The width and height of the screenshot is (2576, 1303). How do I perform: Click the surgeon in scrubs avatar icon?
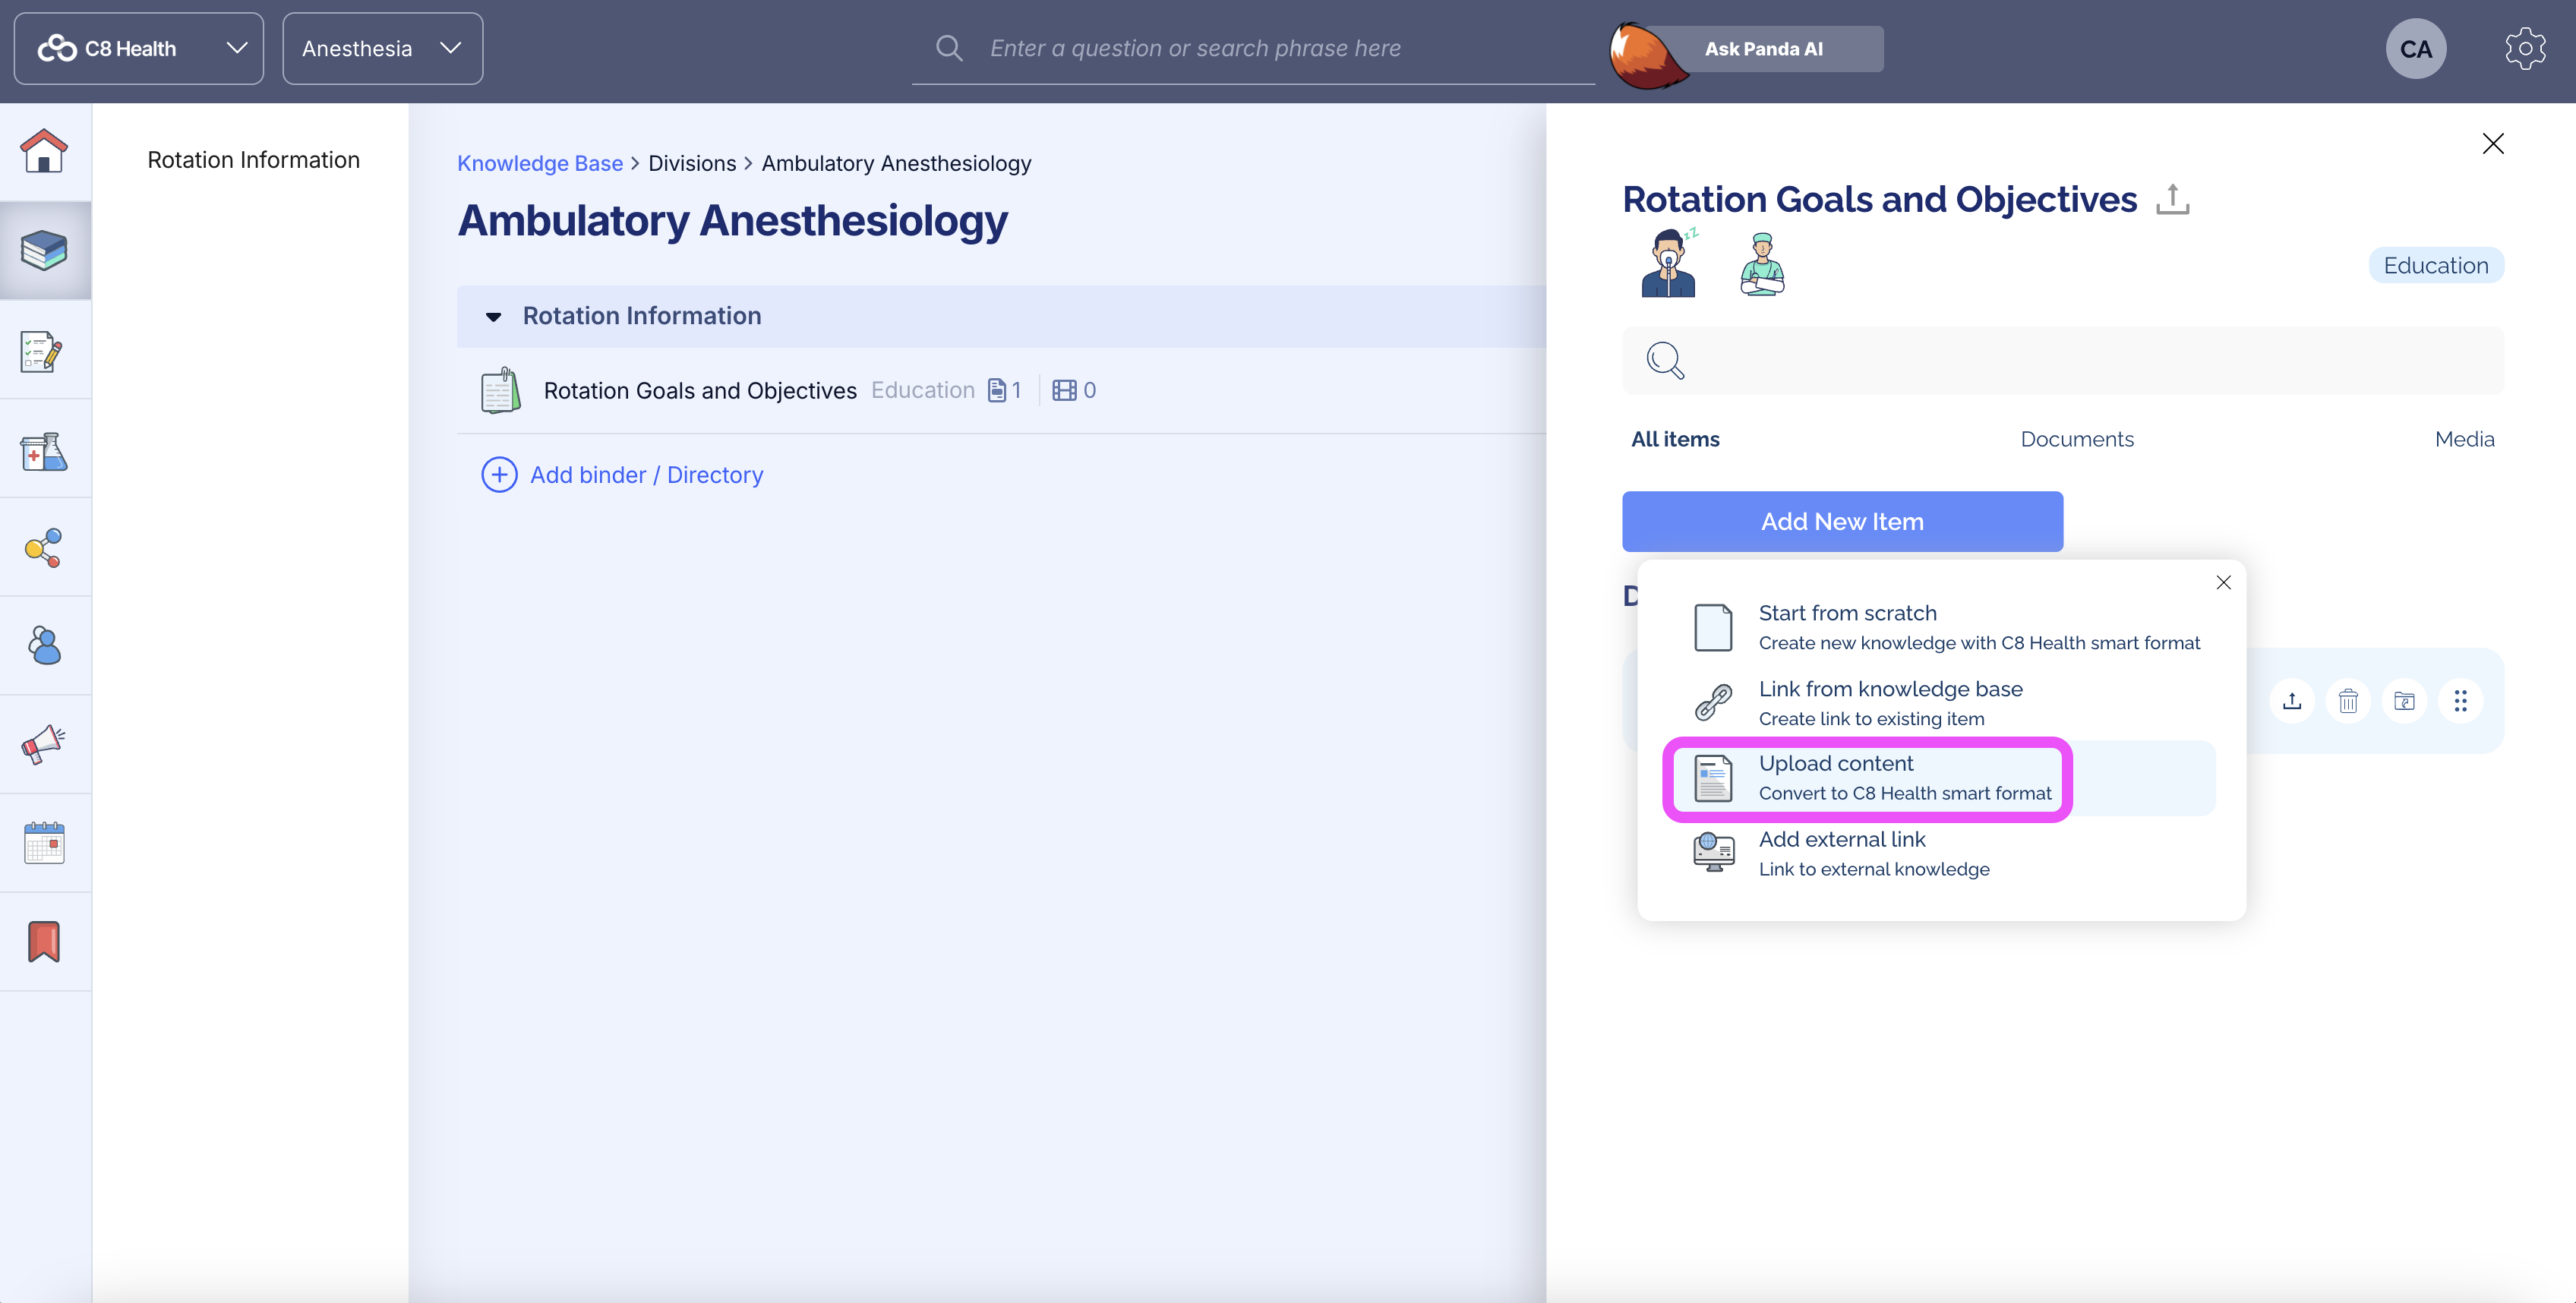point(1762,264)
